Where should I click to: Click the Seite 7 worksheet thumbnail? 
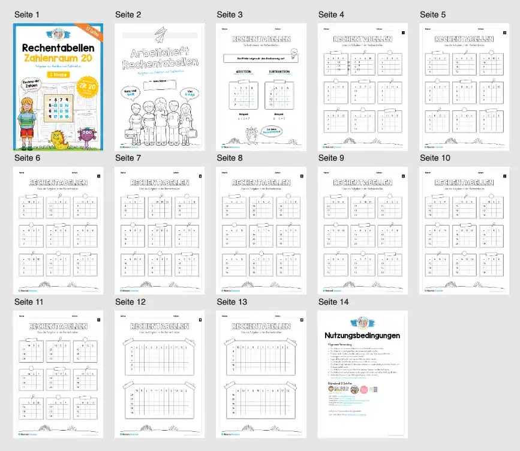[x=160, y=231]
